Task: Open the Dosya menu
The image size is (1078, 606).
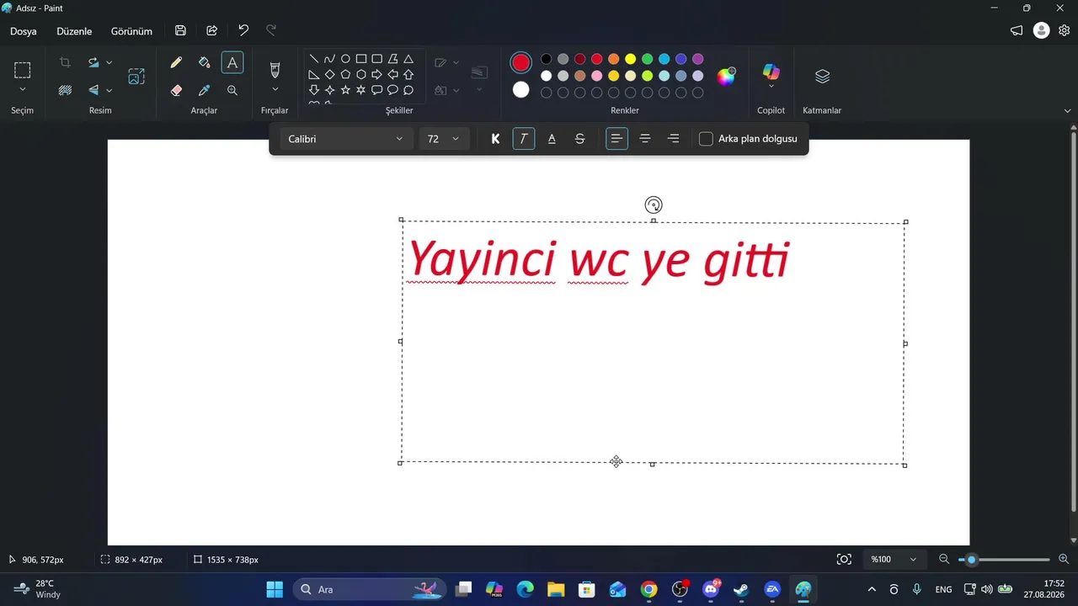Action: pos(24,31)
